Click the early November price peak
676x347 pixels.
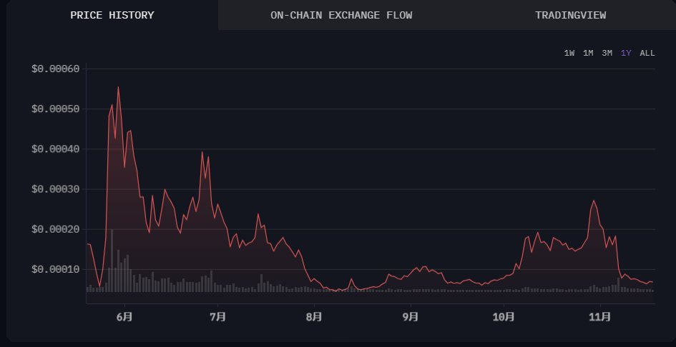click(x=594, y=201)
